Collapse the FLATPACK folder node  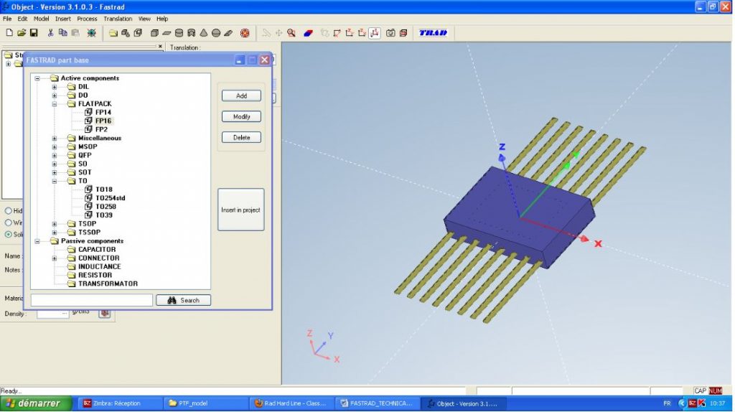(54, 104)
